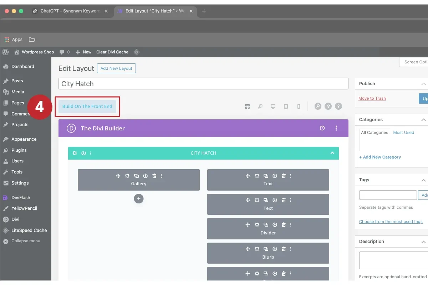
Task: Disable the first Text module with power icon
Action: click(x=275, y=176)
